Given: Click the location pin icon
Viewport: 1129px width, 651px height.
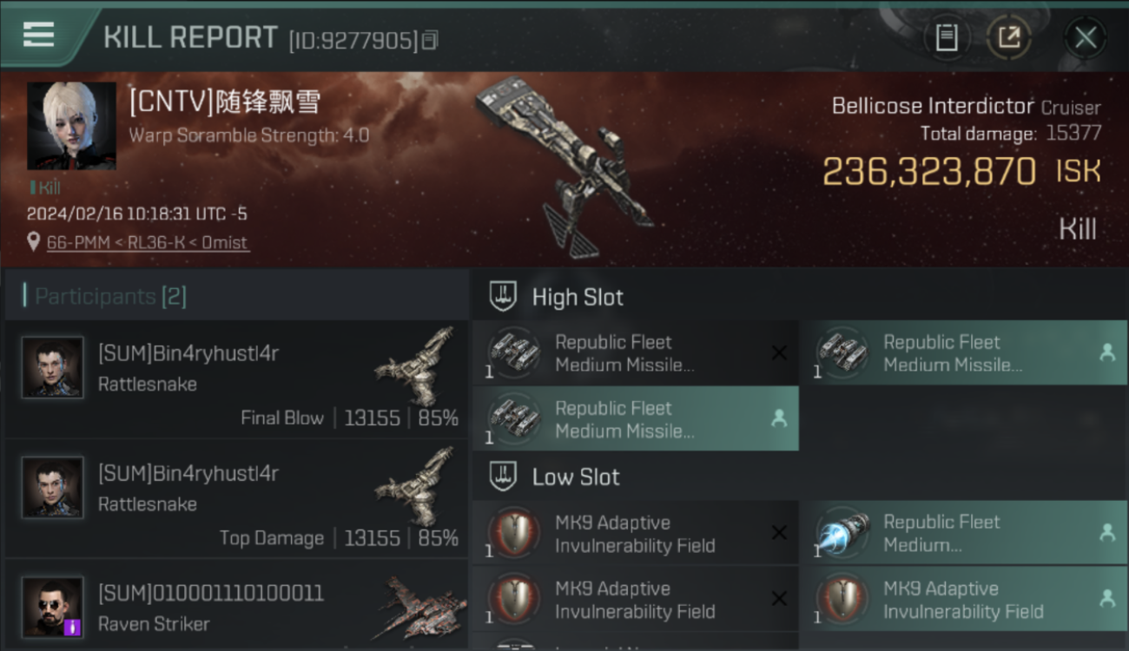Looking at the screenshot, I should 33,242.
